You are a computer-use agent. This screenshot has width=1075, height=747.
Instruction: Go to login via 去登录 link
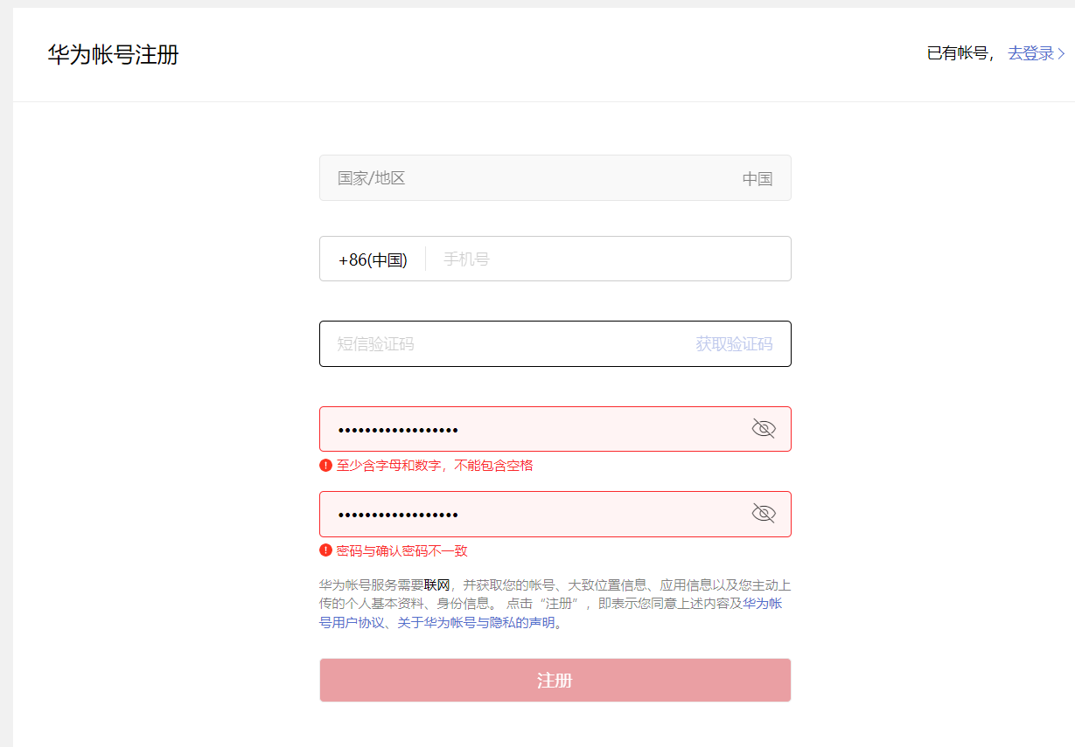coord(1030,53)
